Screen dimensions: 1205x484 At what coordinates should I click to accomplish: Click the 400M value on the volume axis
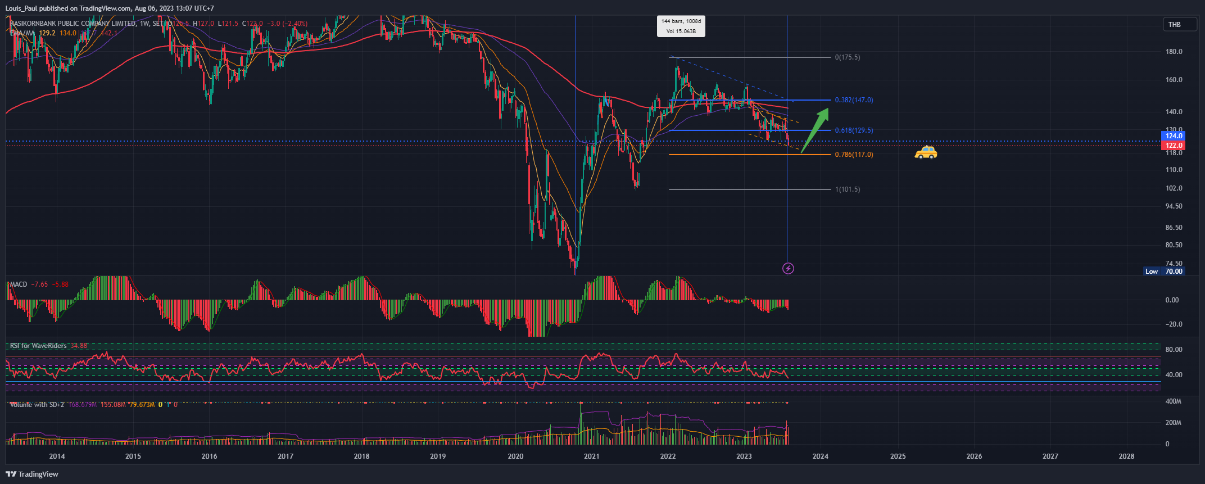click(1173, 401)
